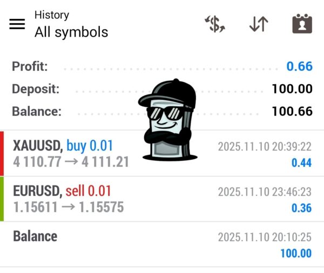
Task: Tap the XAUUSD price range 4 110.77 → 4 111.21
Action: click(71, 161)
